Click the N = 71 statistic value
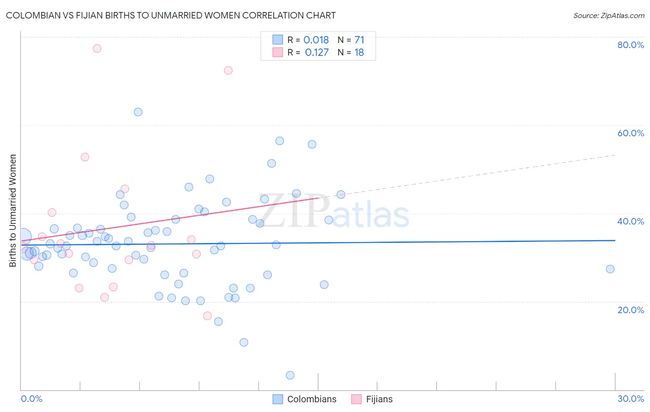This screenshot has height=412, width=650. point(351,40)
